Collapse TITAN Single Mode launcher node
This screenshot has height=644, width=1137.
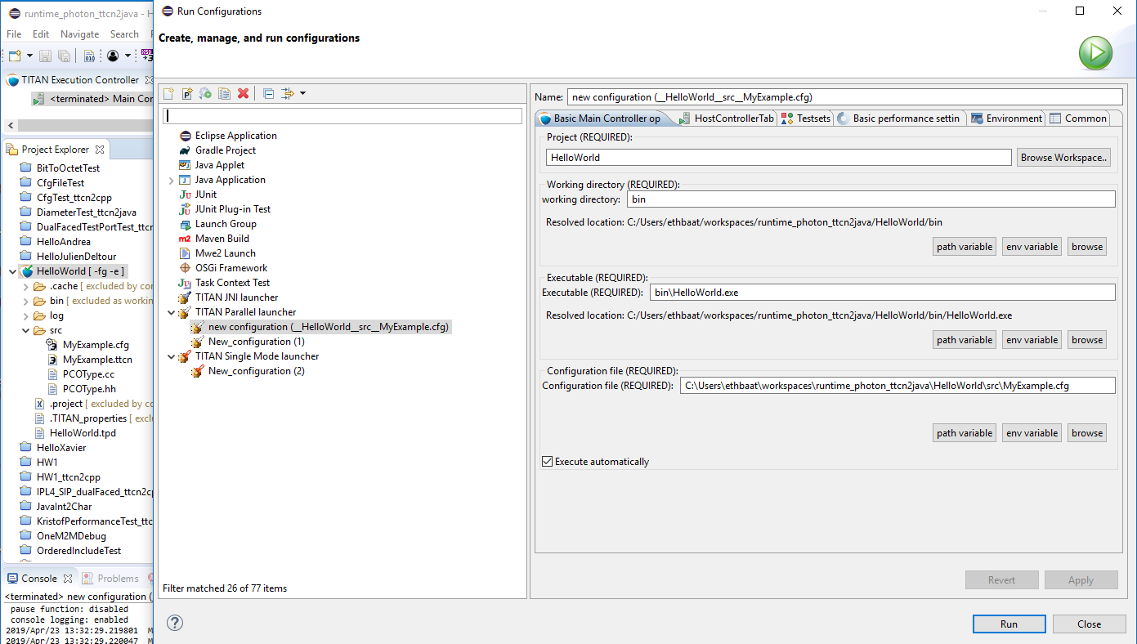[x=171, y=356]
